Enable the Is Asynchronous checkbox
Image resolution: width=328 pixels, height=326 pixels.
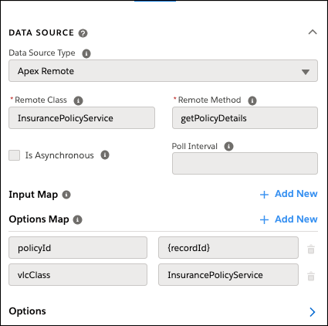click(x=14, y=155)
